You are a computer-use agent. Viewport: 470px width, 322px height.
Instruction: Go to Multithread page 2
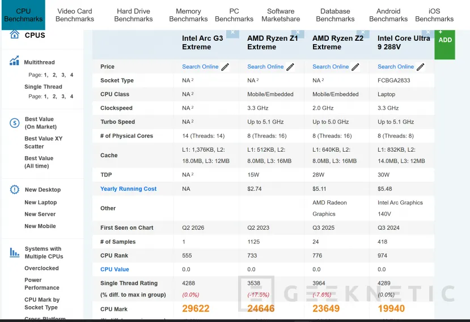54,75
